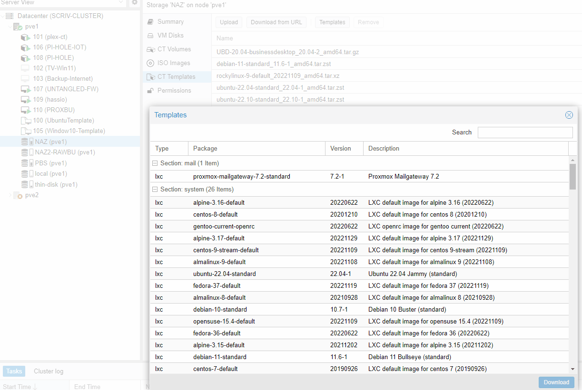
Task: Select the fedora-37-default template row
Action: click(x=359, y=286)
